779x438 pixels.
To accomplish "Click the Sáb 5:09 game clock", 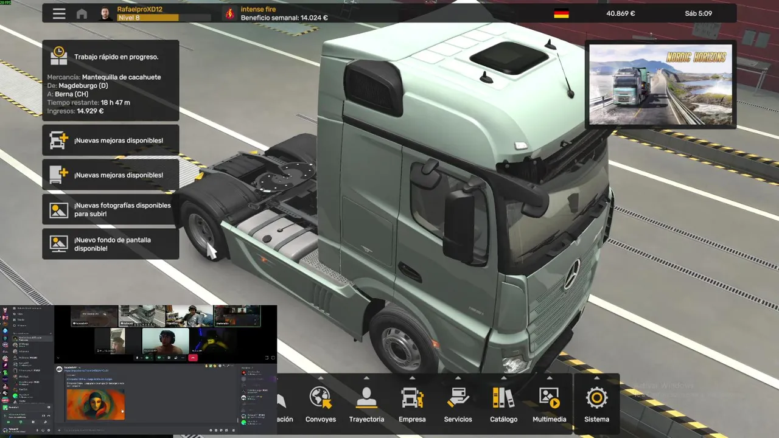I will (x=697, y=13).
